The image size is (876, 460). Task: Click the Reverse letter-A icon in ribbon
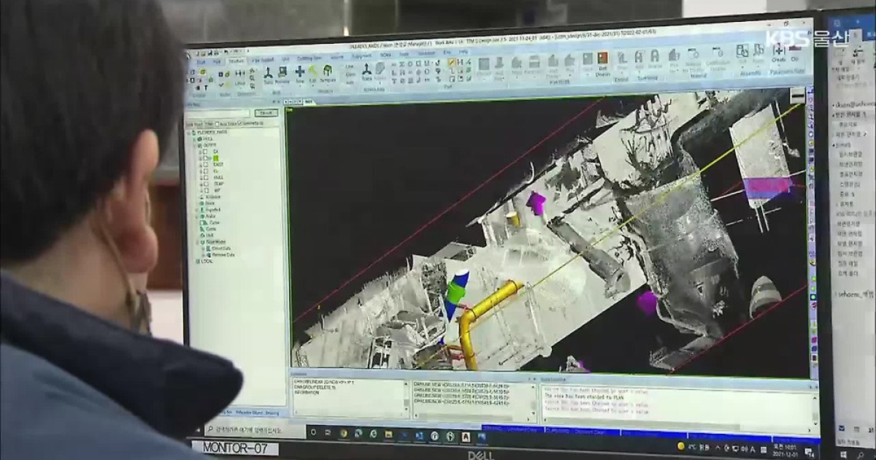655,56
